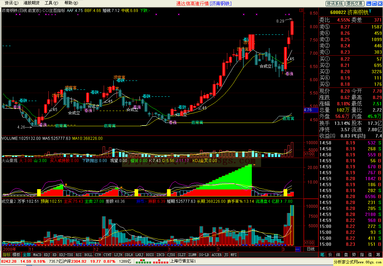Click the 买① 8.22 order book row
Image resolution: width=383 pixels, height=266 pixels.
[x=351, y=59]
